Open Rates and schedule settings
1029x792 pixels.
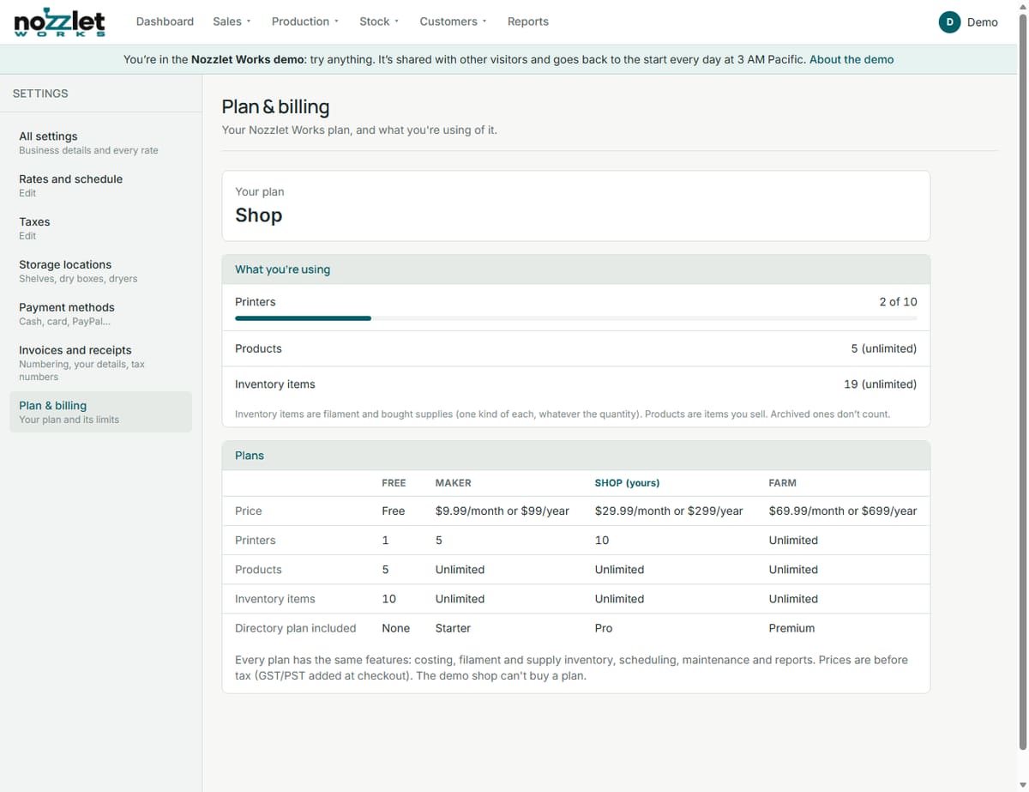[100, 185]
